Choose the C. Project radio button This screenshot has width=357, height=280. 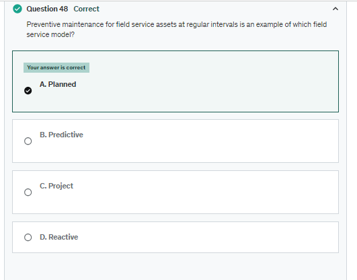[x=28, y=193]
